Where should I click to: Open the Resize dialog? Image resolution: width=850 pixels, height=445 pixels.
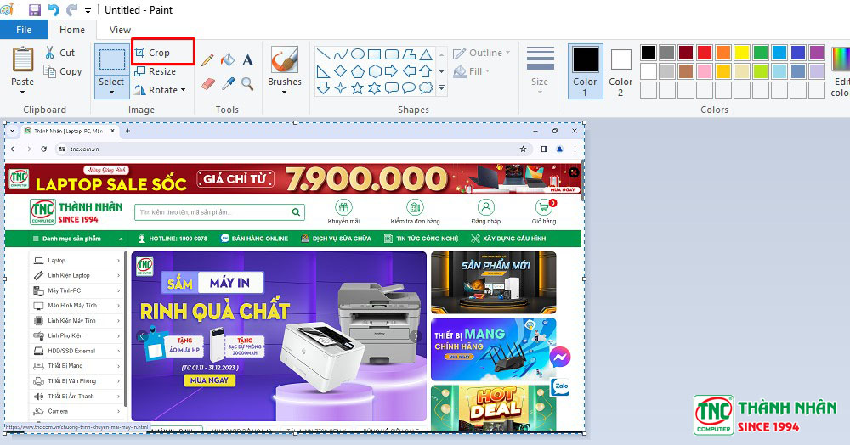point(155,71)
